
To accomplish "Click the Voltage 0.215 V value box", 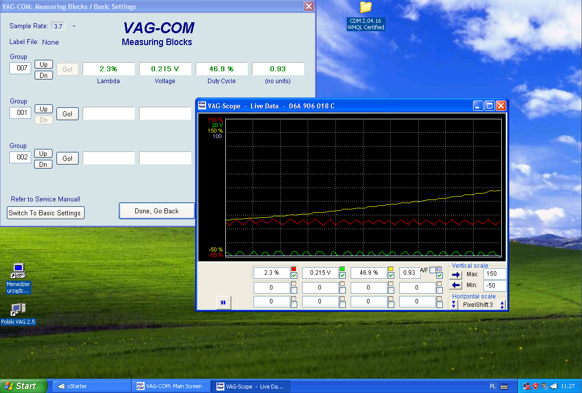I will point(165,69).
